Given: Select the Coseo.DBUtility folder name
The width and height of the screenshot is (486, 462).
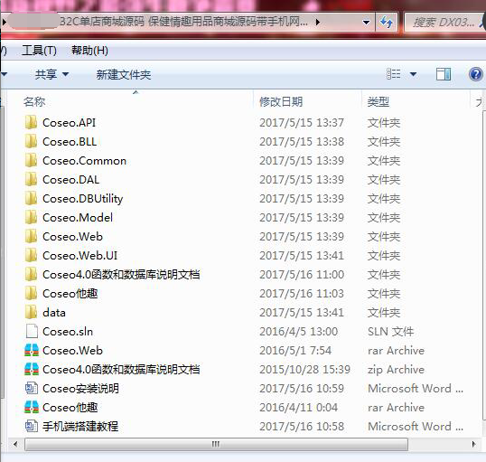Looking at the screenshot, I should [x=83, y=199].
